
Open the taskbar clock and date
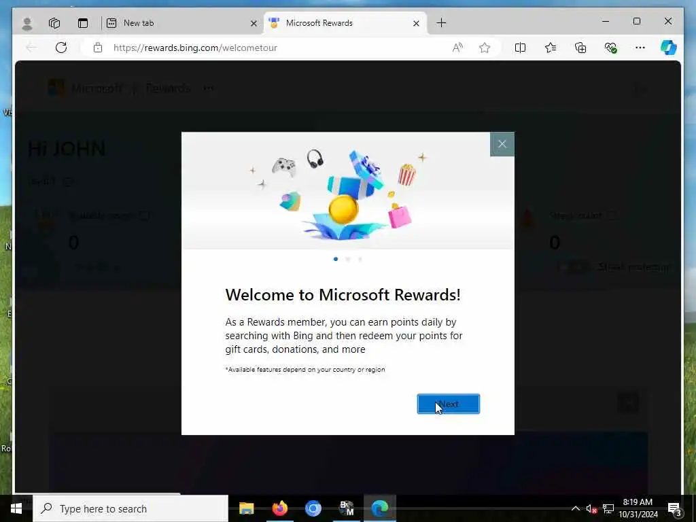638,508
